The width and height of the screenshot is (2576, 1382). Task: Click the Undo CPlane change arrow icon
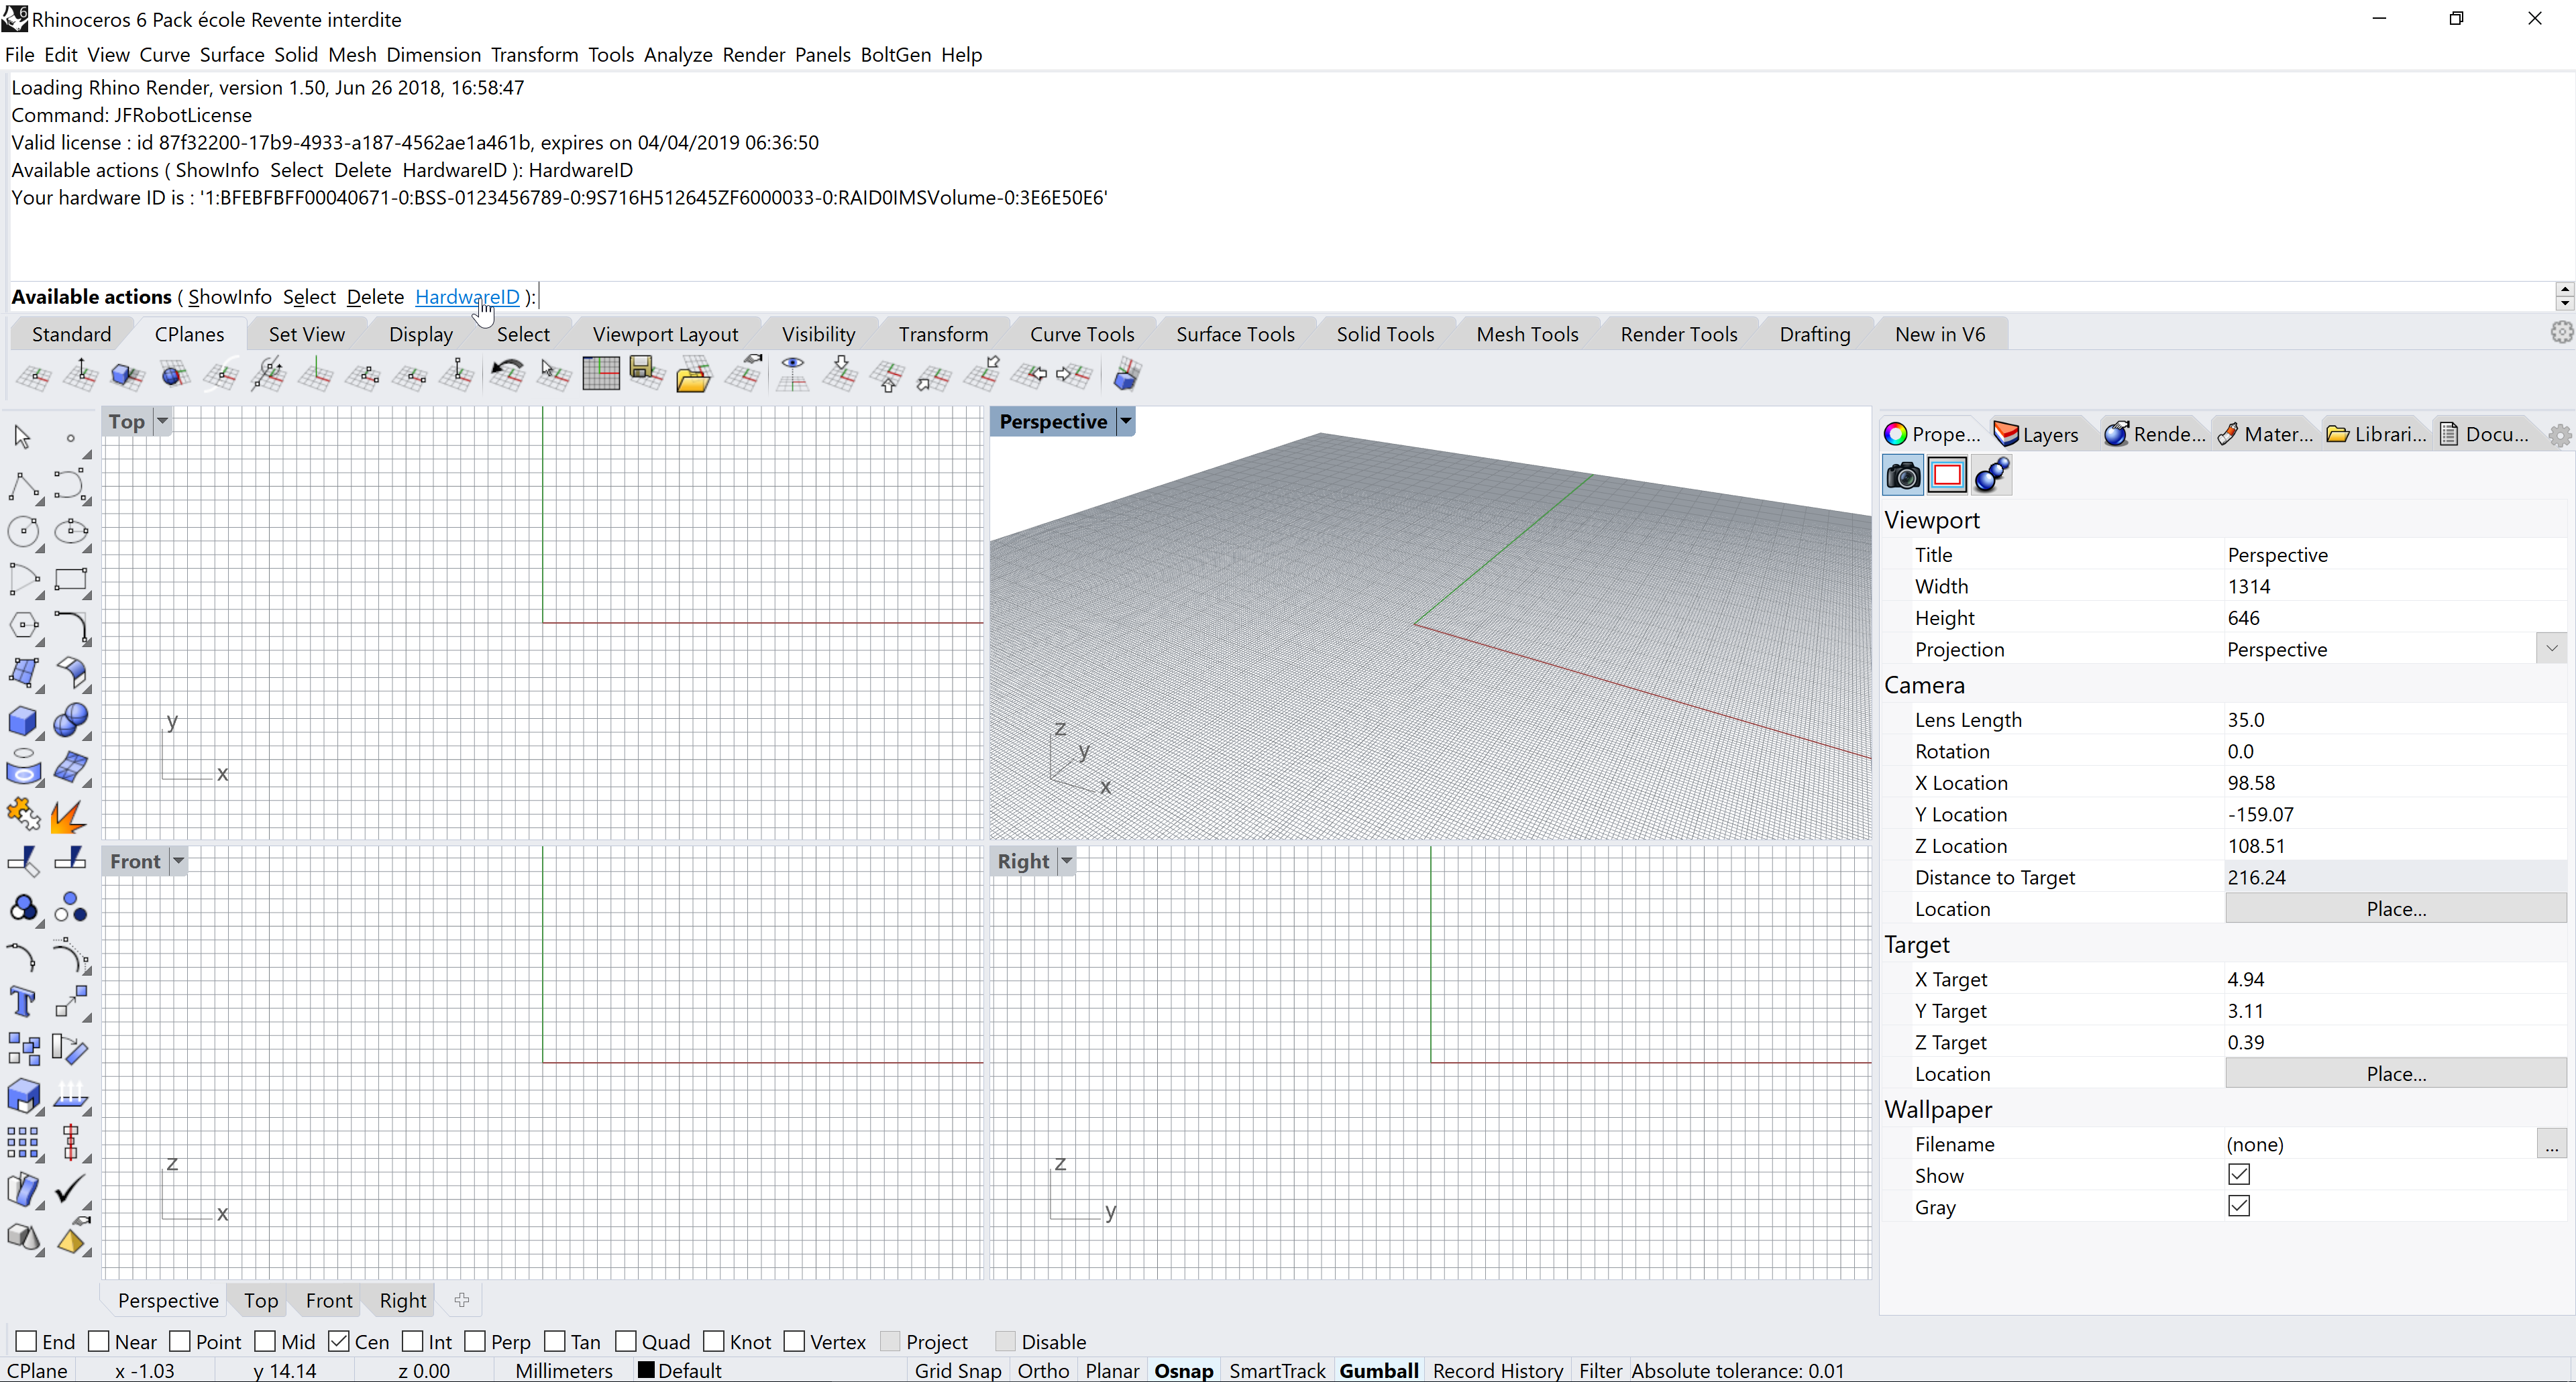tap(507, 375)
